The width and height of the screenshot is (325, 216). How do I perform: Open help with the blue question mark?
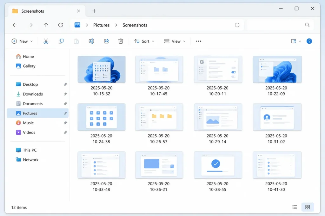309,41
